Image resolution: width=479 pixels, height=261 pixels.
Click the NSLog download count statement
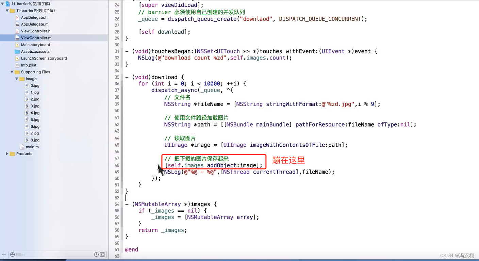215,58
